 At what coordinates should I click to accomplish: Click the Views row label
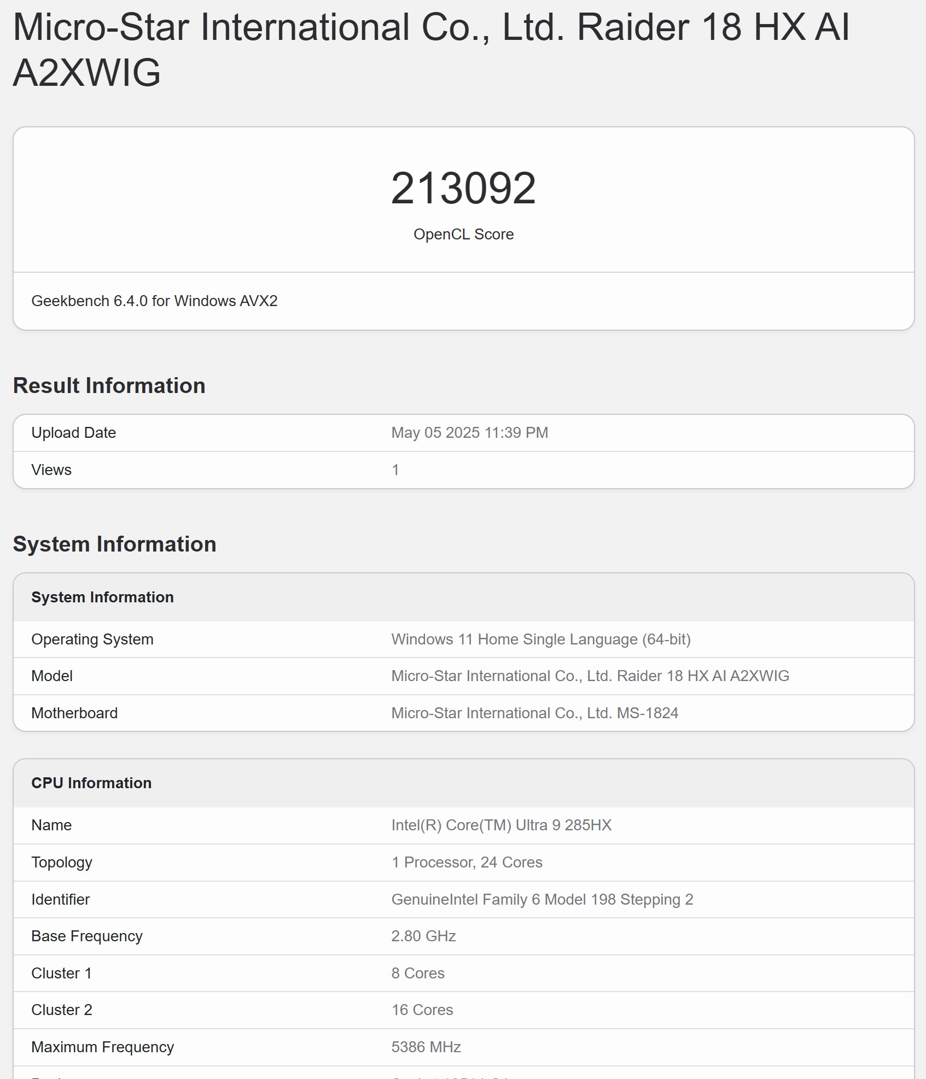(51, 470)
